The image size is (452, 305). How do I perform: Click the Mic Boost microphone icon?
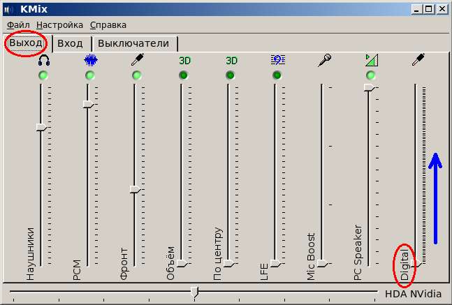coord(325,60)
